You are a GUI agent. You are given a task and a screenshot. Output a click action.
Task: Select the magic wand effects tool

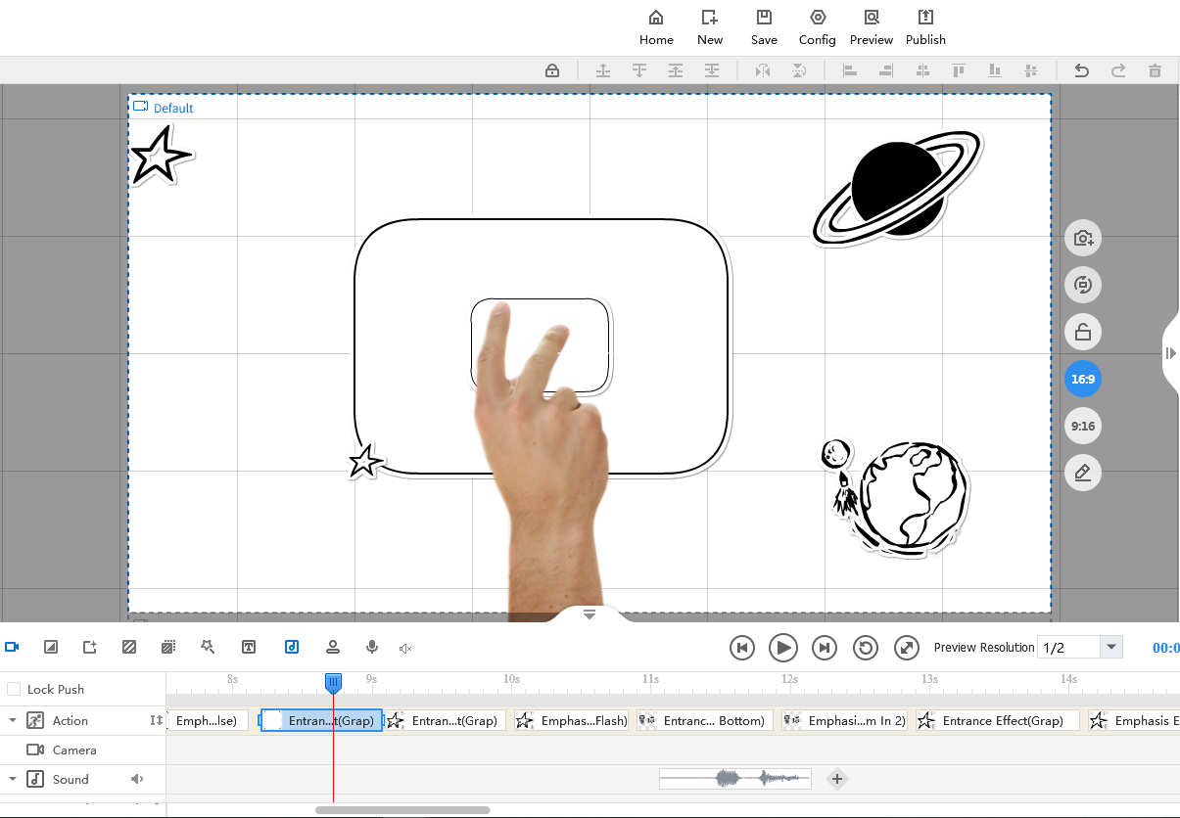pos(208,647)
